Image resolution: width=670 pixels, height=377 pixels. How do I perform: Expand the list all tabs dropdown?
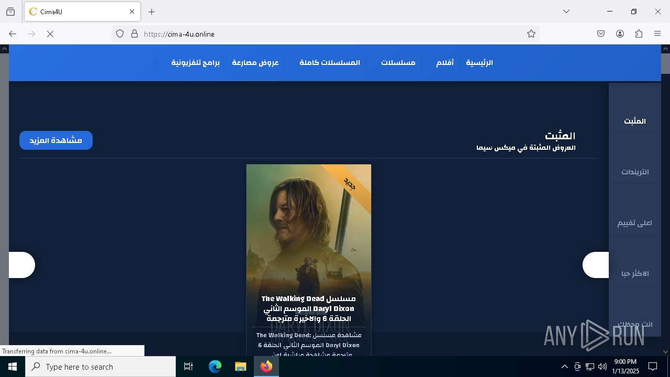[x=566, y=12]
